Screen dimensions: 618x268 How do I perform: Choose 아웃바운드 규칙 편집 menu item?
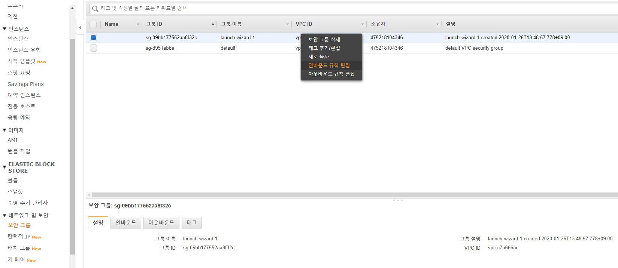coord(331,74)
